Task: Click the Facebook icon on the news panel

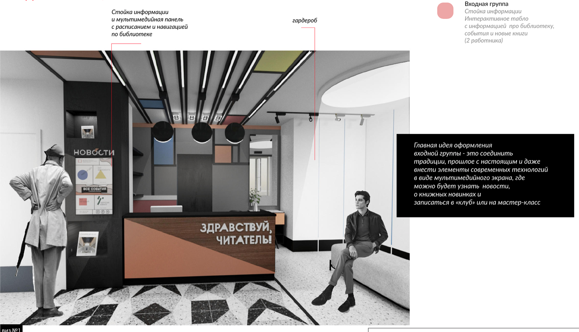Action: pyautogui.click(x=103, y=212)
